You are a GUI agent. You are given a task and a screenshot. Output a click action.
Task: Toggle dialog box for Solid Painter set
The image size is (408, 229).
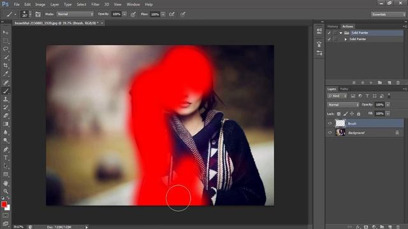point(335,32)
